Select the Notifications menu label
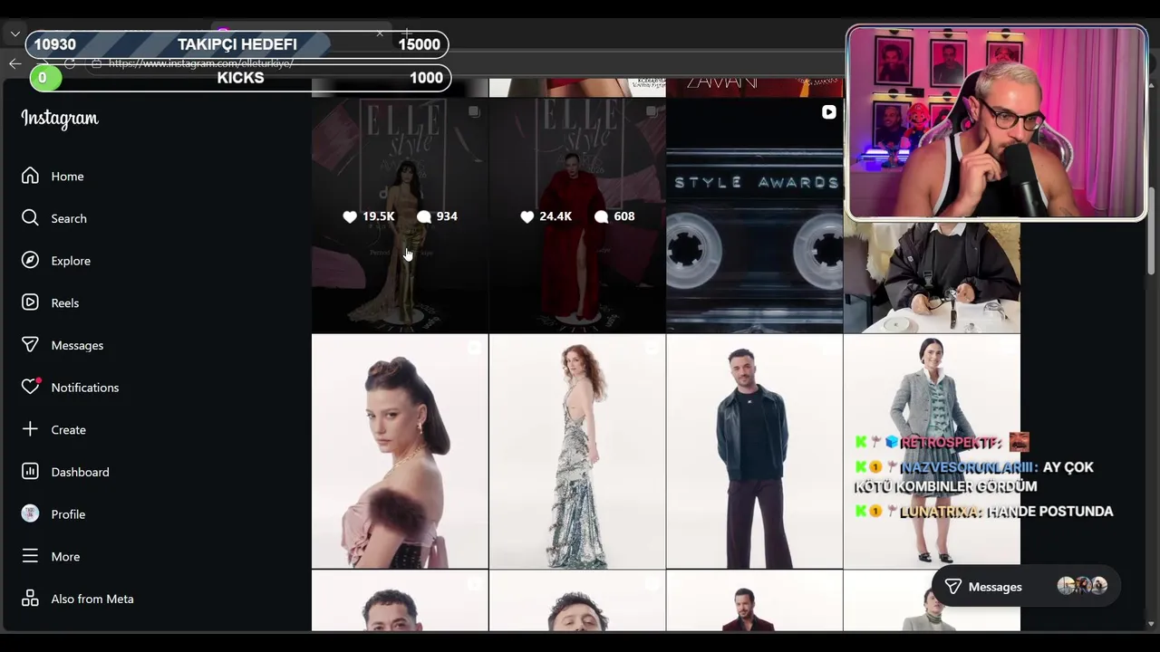The image size is (1160, 652). pos(85,388)
